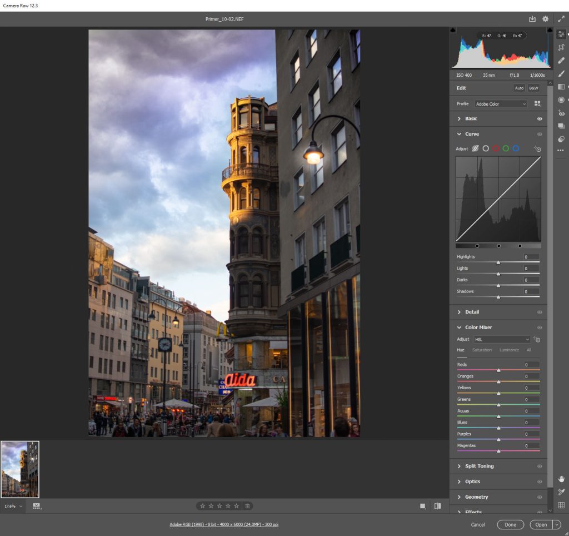Toggle full screen mode icon
This screenshot has width=569, height=536.
pyautogui.click(x=561, y=19)
